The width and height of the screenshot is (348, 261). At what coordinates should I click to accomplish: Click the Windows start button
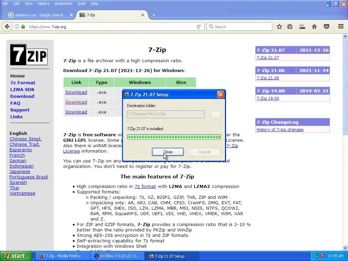[x=16, y=256]
